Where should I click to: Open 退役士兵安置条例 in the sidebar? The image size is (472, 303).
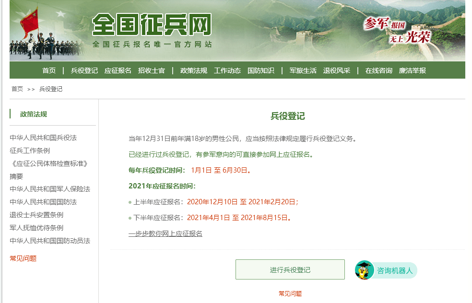coord(36,215)
